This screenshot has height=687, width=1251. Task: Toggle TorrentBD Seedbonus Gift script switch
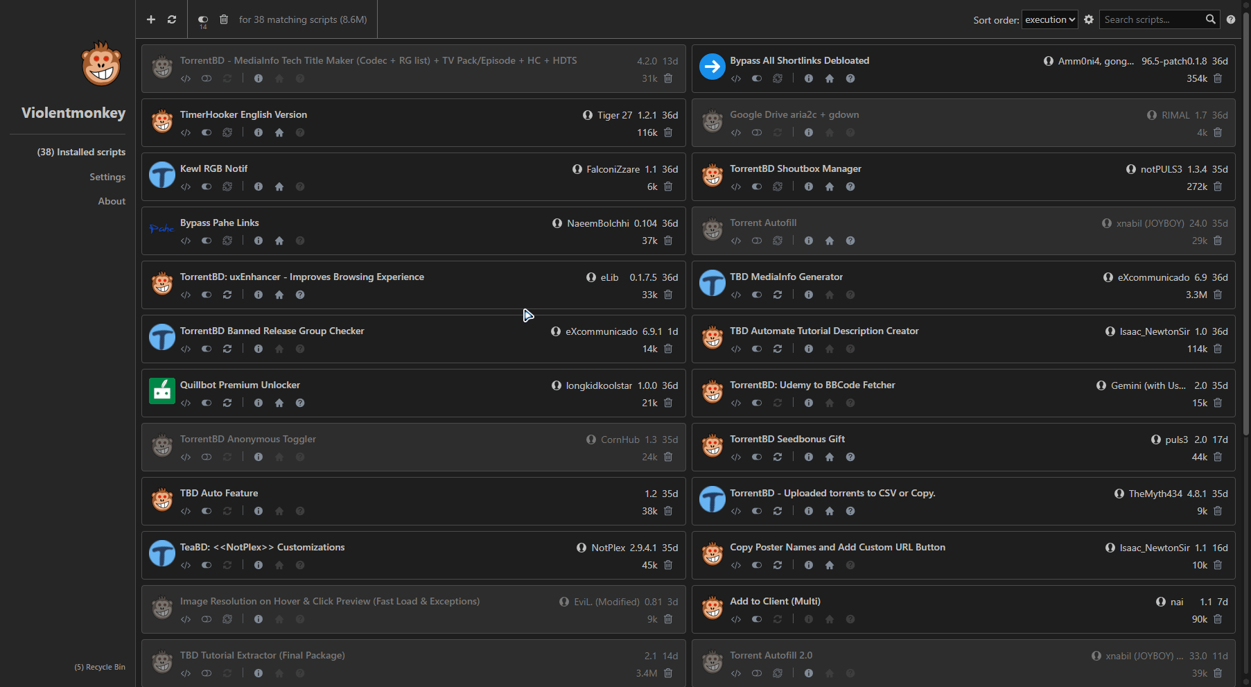click(757, 457)
